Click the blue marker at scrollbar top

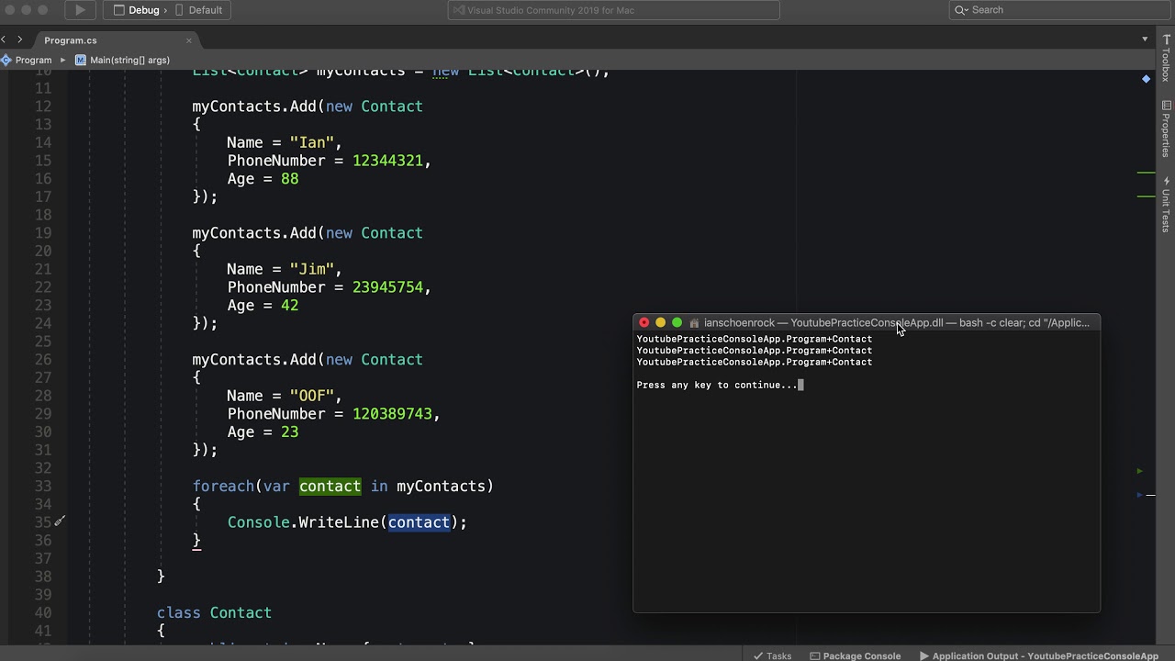point(1146,79)
